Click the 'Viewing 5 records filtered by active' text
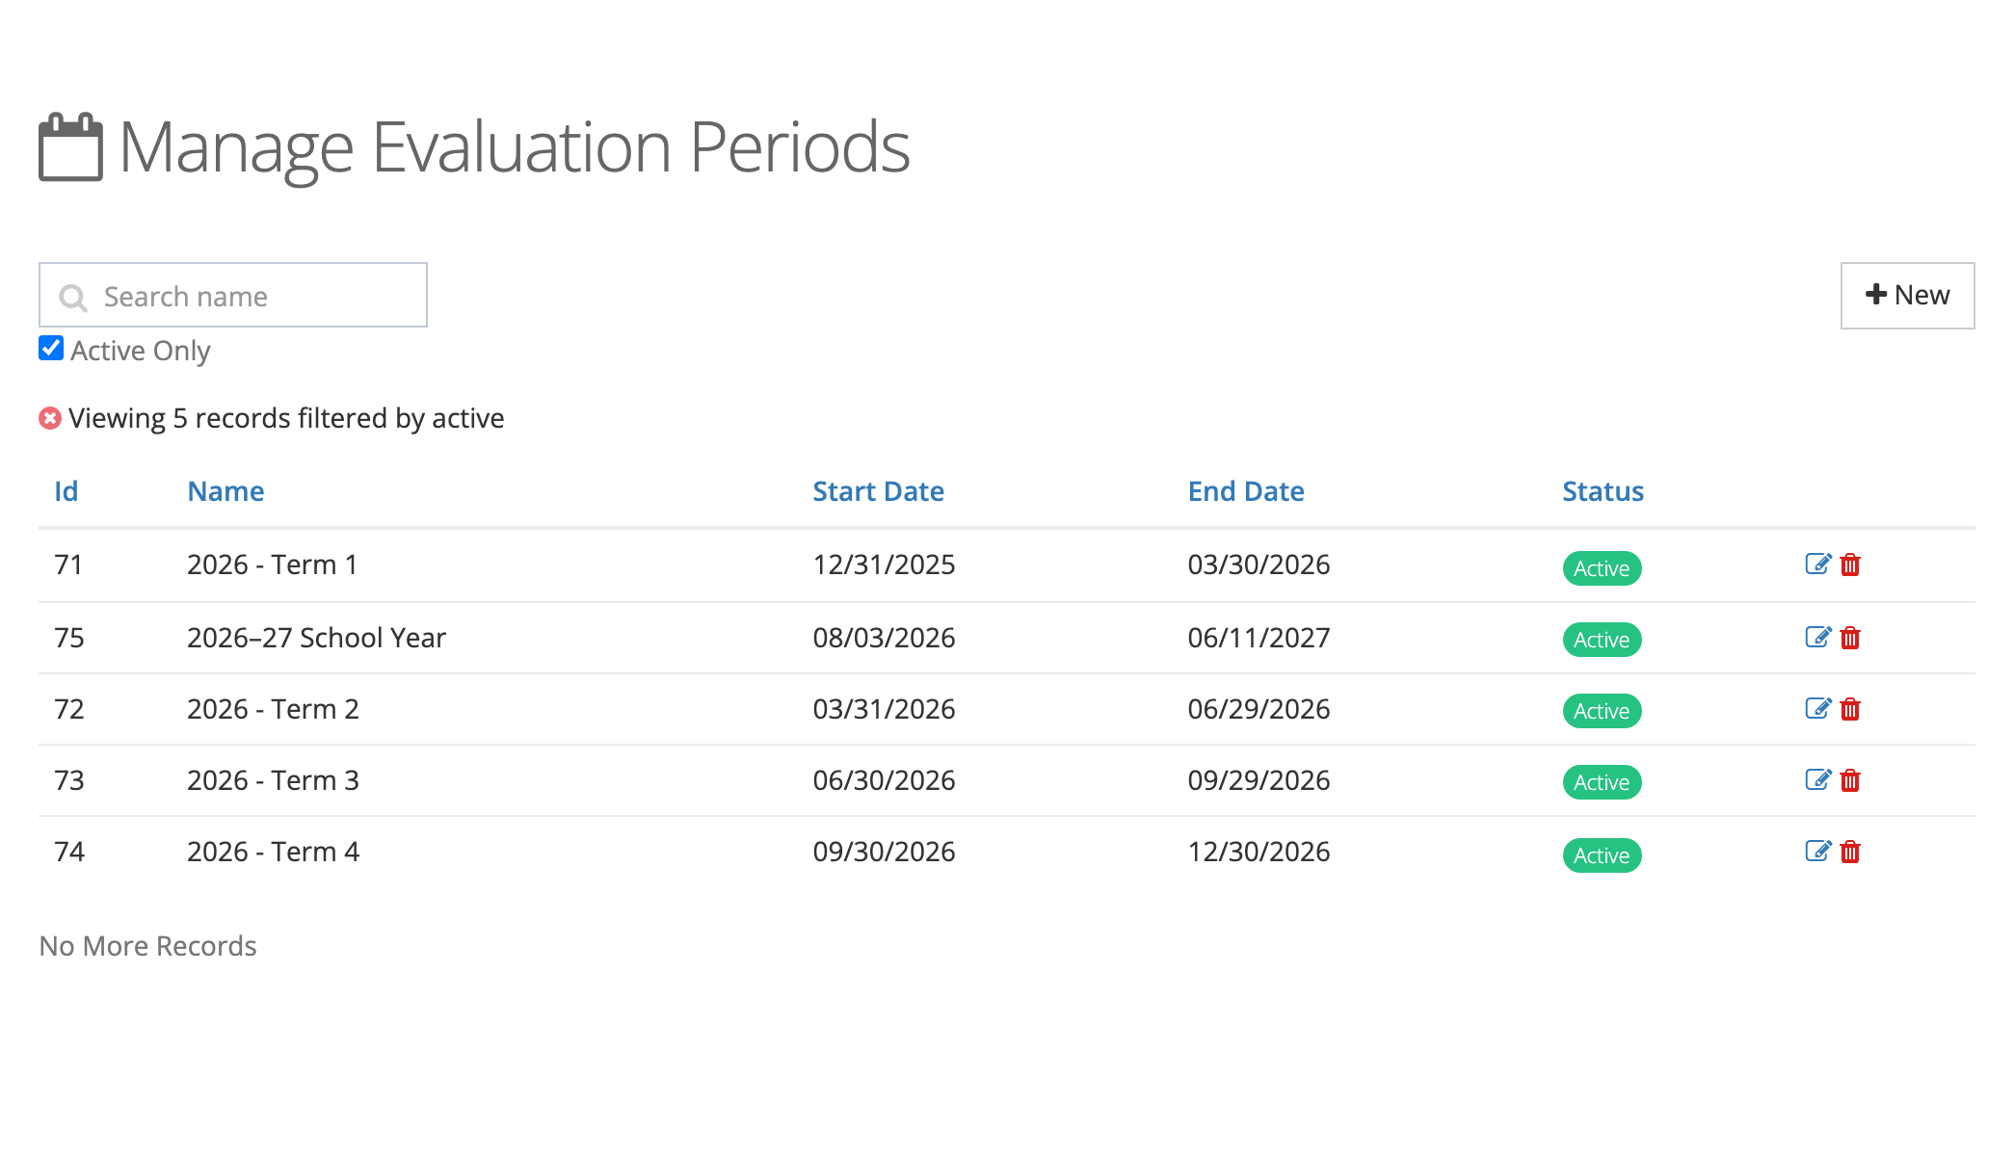Viewport: 2014px width, 1156px height. coord(286,418)
